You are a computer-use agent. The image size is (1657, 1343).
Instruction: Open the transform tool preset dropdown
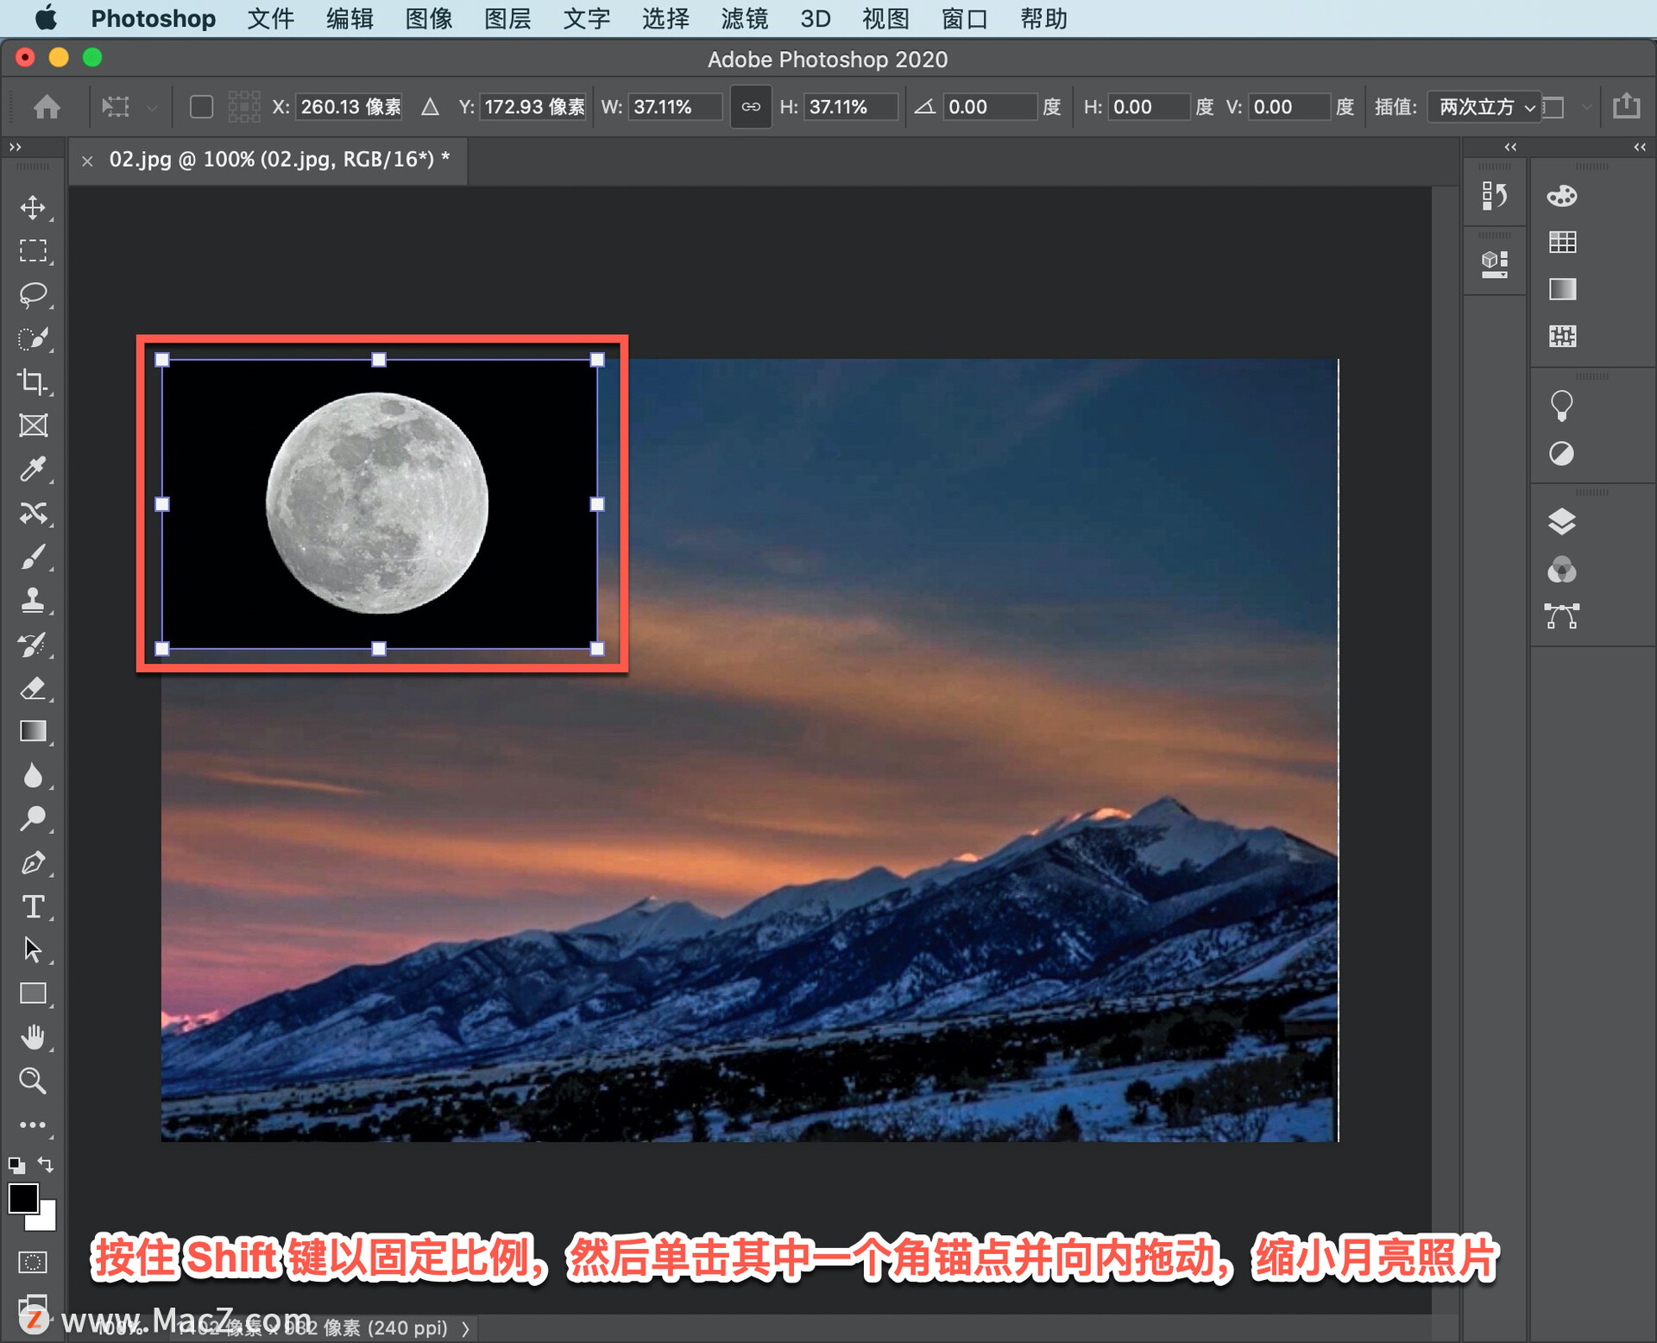pos(129,107)
